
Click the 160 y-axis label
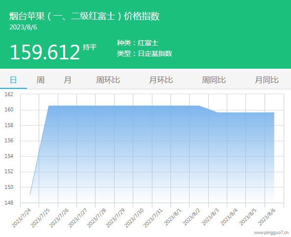coord(9,110)
